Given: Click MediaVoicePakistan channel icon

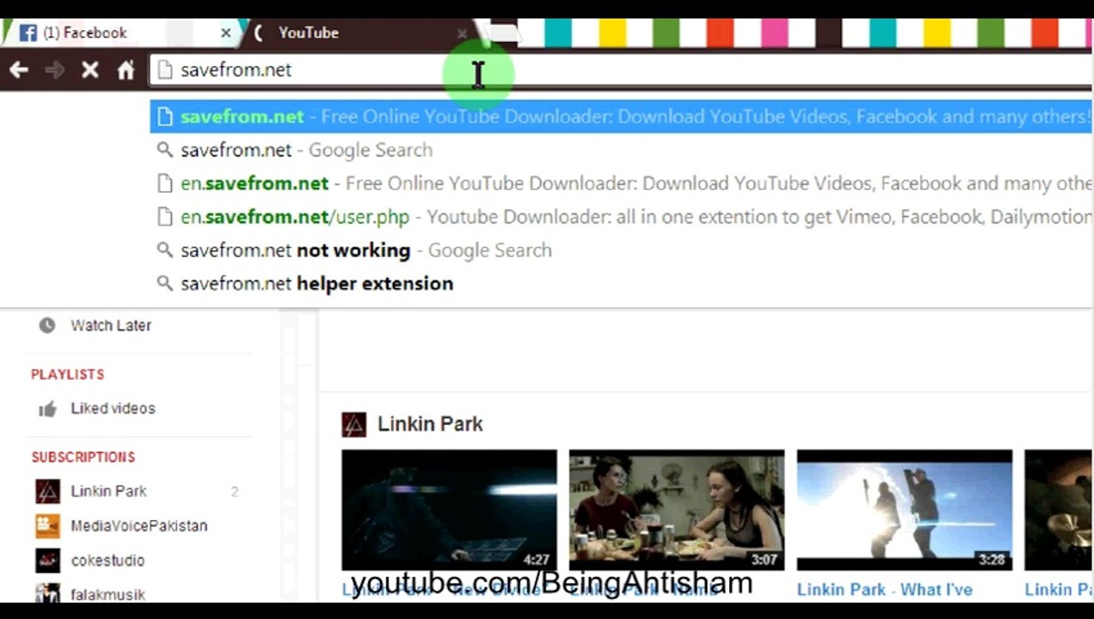Looking at the screenshot, I should (47, 525).
